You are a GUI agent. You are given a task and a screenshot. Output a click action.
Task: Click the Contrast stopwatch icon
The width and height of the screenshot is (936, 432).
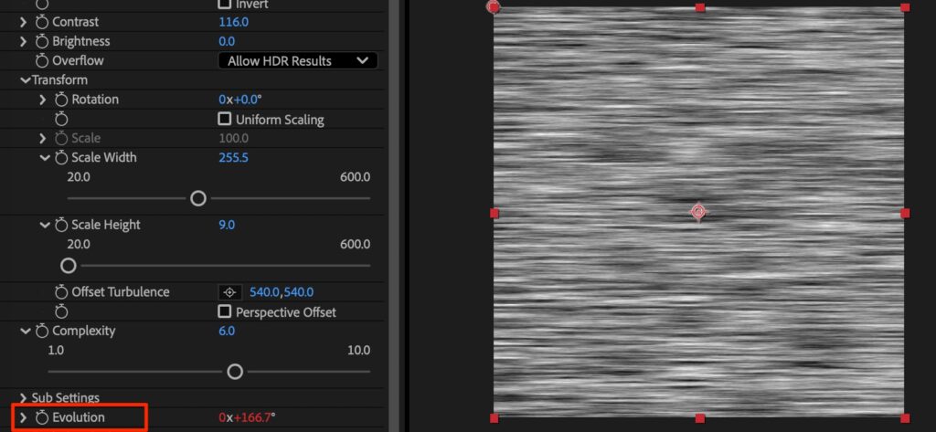pos(42,21)
